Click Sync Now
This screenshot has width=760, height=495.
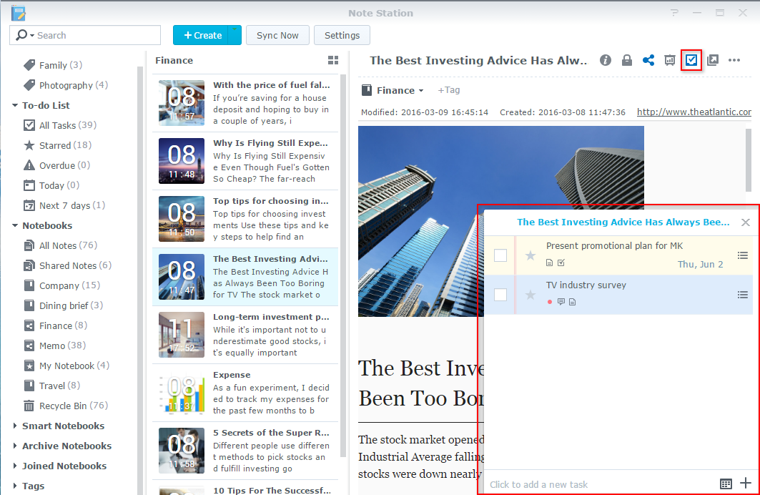click(x=277, y=35)
